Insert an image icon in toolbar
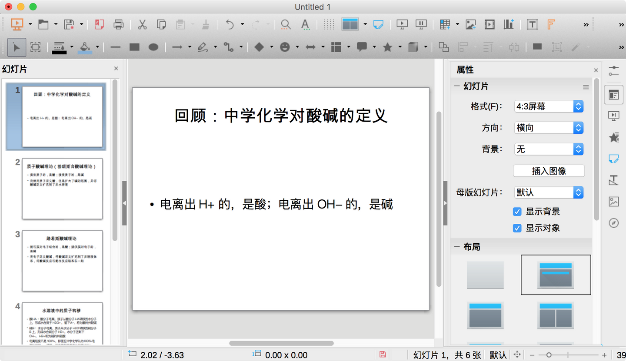 [x=470, y=24]
